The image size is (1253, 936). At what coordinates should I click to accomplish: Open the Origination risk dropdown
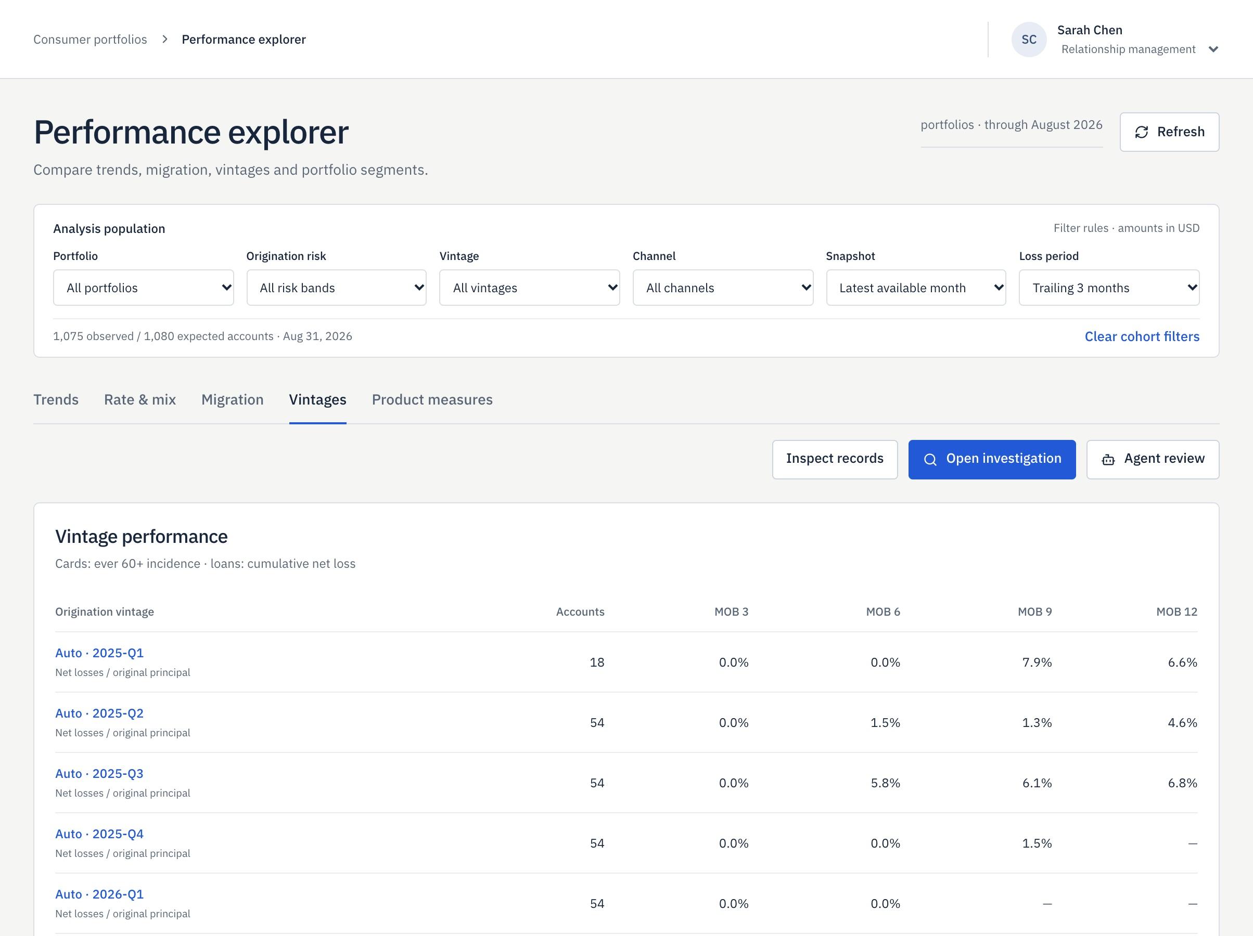coord(337,288)
